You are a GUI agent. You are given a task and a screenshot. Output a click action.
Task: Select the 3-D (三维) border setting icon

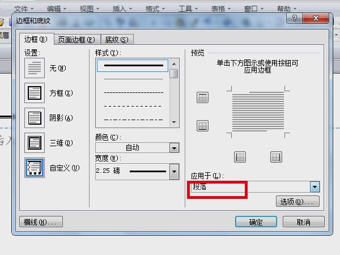(35, 143)
